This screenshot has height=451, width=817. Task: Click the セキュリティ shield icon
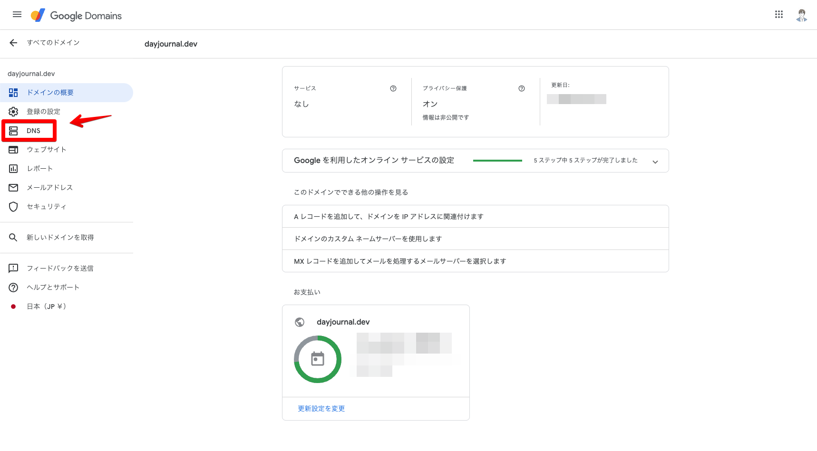pyautogui.click(x=13, y=207)
